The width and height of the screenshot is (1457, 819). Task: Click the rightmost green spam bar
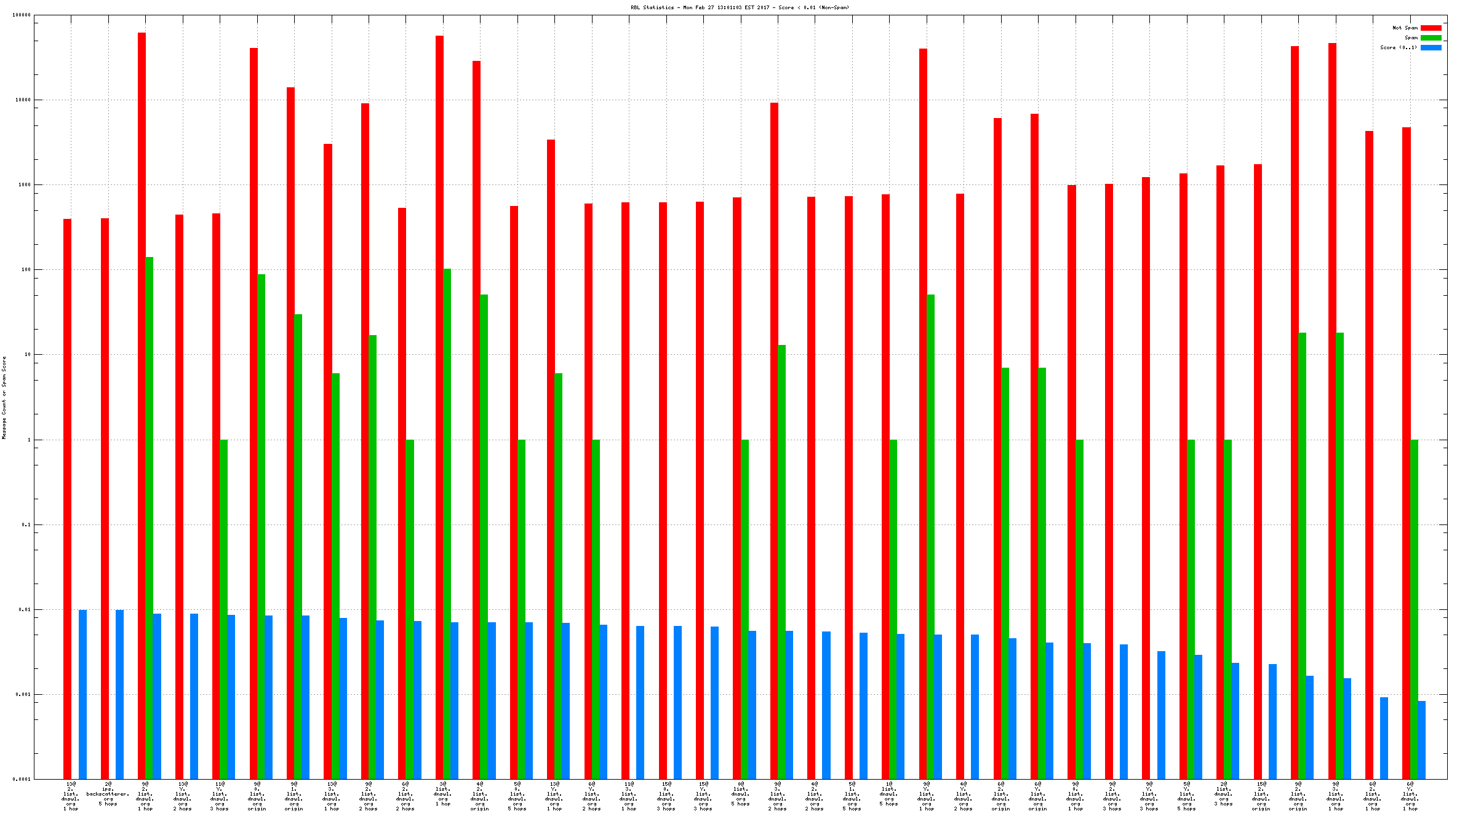[x=1414, y=609]
